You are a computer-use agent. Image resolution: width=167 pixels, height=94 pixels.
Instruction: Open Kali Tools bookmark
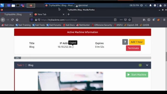[39, 25]
